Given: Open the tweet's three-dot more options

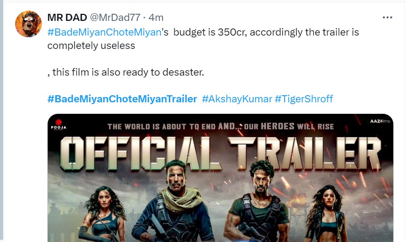Looking at the screenshot, I should coord(388,17).
